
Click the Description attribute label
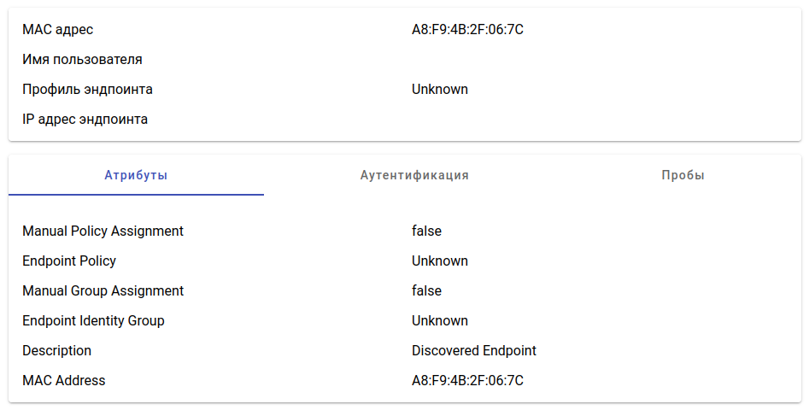click(x=56, y=351)
